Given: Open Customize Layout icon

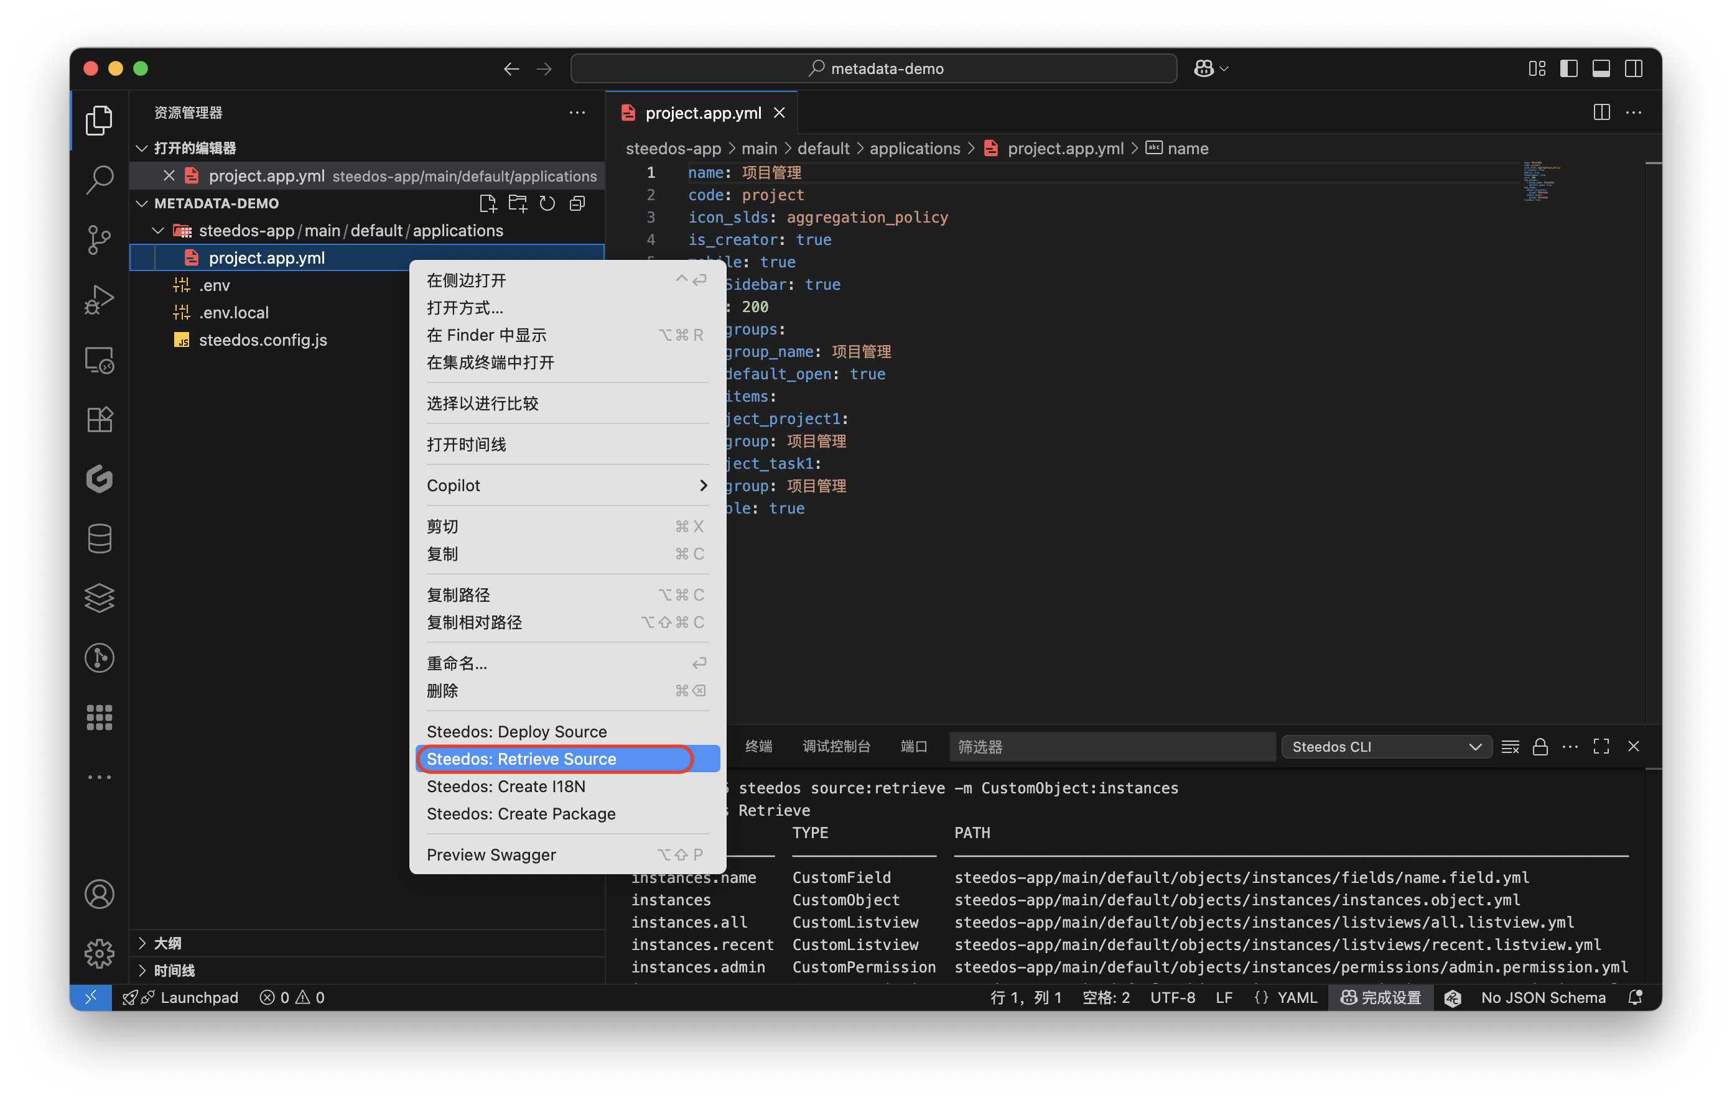Looking at the screenshot, I should point(1537,69).
